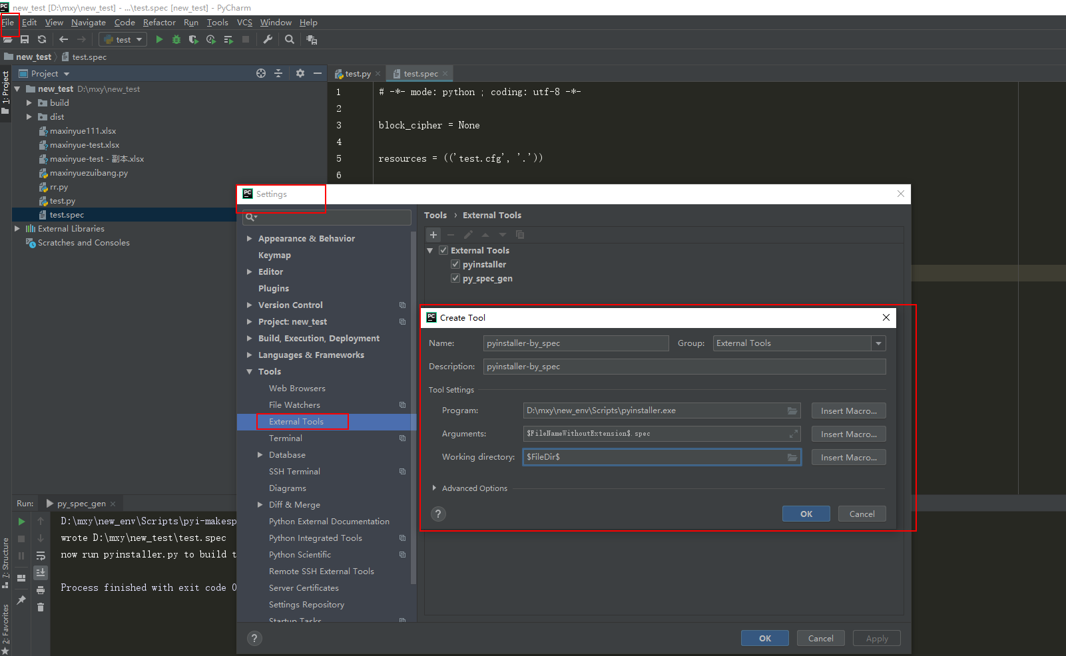Open the VCS menu
The image size is (1066, 656).
[244, 22]
